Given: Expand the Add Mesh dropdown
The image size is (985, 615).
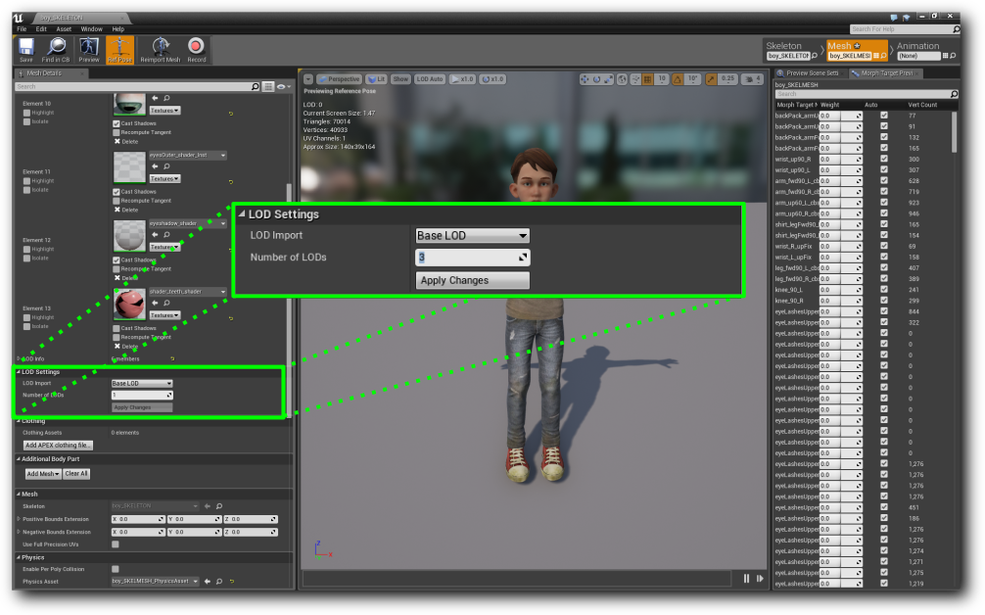Looking at the screenshot, I should [43, 474].
